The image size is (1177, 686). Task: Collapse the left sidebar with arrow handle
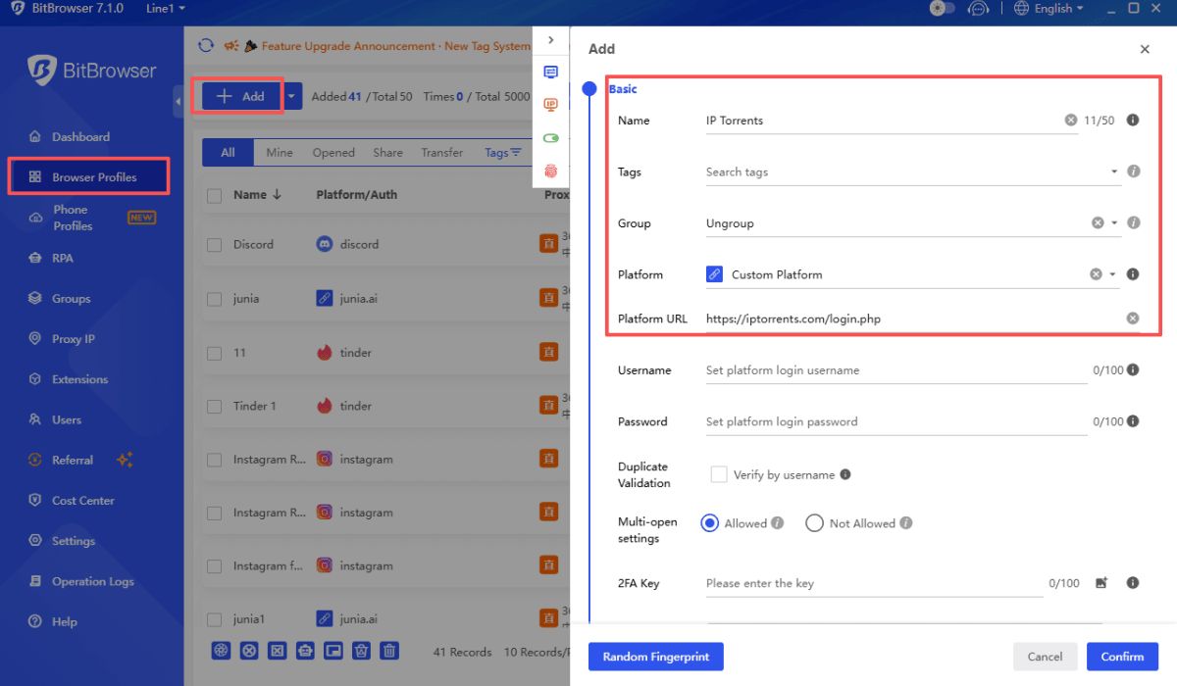(179, 101)
